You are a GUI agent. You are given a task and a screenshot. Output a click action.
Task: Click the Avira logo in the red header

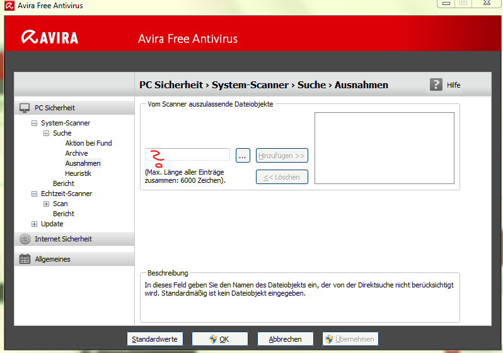point(50,37)
